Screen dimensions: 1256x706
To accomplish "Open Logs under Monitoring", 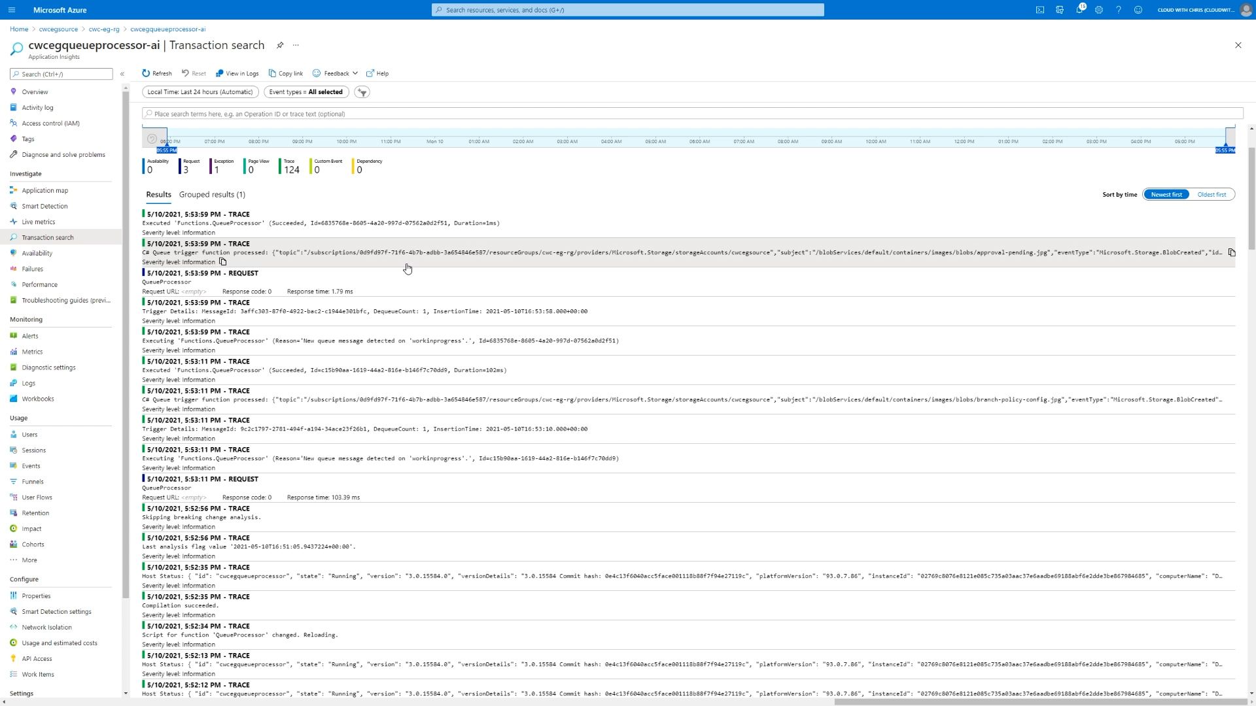I will tap(28, 383).
